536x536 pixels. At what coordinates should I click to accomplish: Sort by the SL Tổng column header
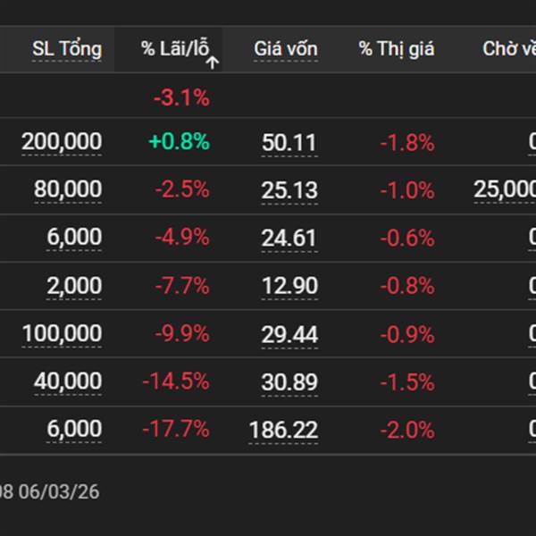click(x=67, y=49)
